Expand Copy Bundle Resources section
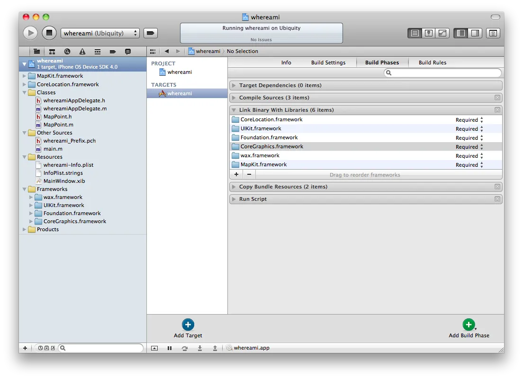This screenshot has height=379, width=523. pos(234,187)
